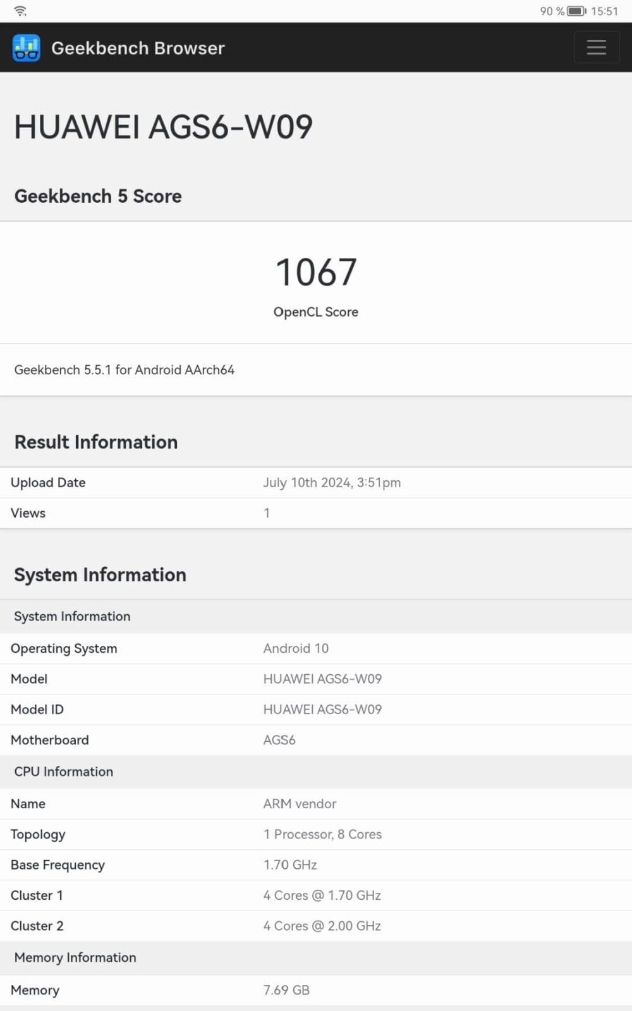Click the Memory Information subheader
Screen dimensions: 632x1011
coord(75,958)
